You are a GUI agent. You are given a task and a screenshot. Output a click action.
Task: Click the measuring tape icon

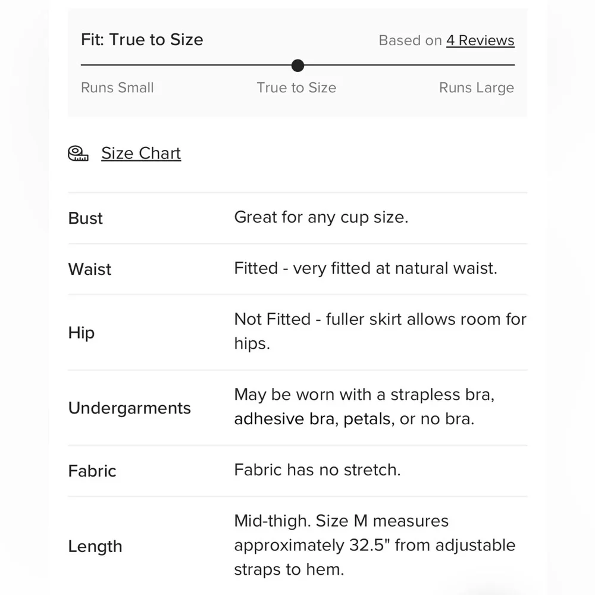click(x=78, y=154)
